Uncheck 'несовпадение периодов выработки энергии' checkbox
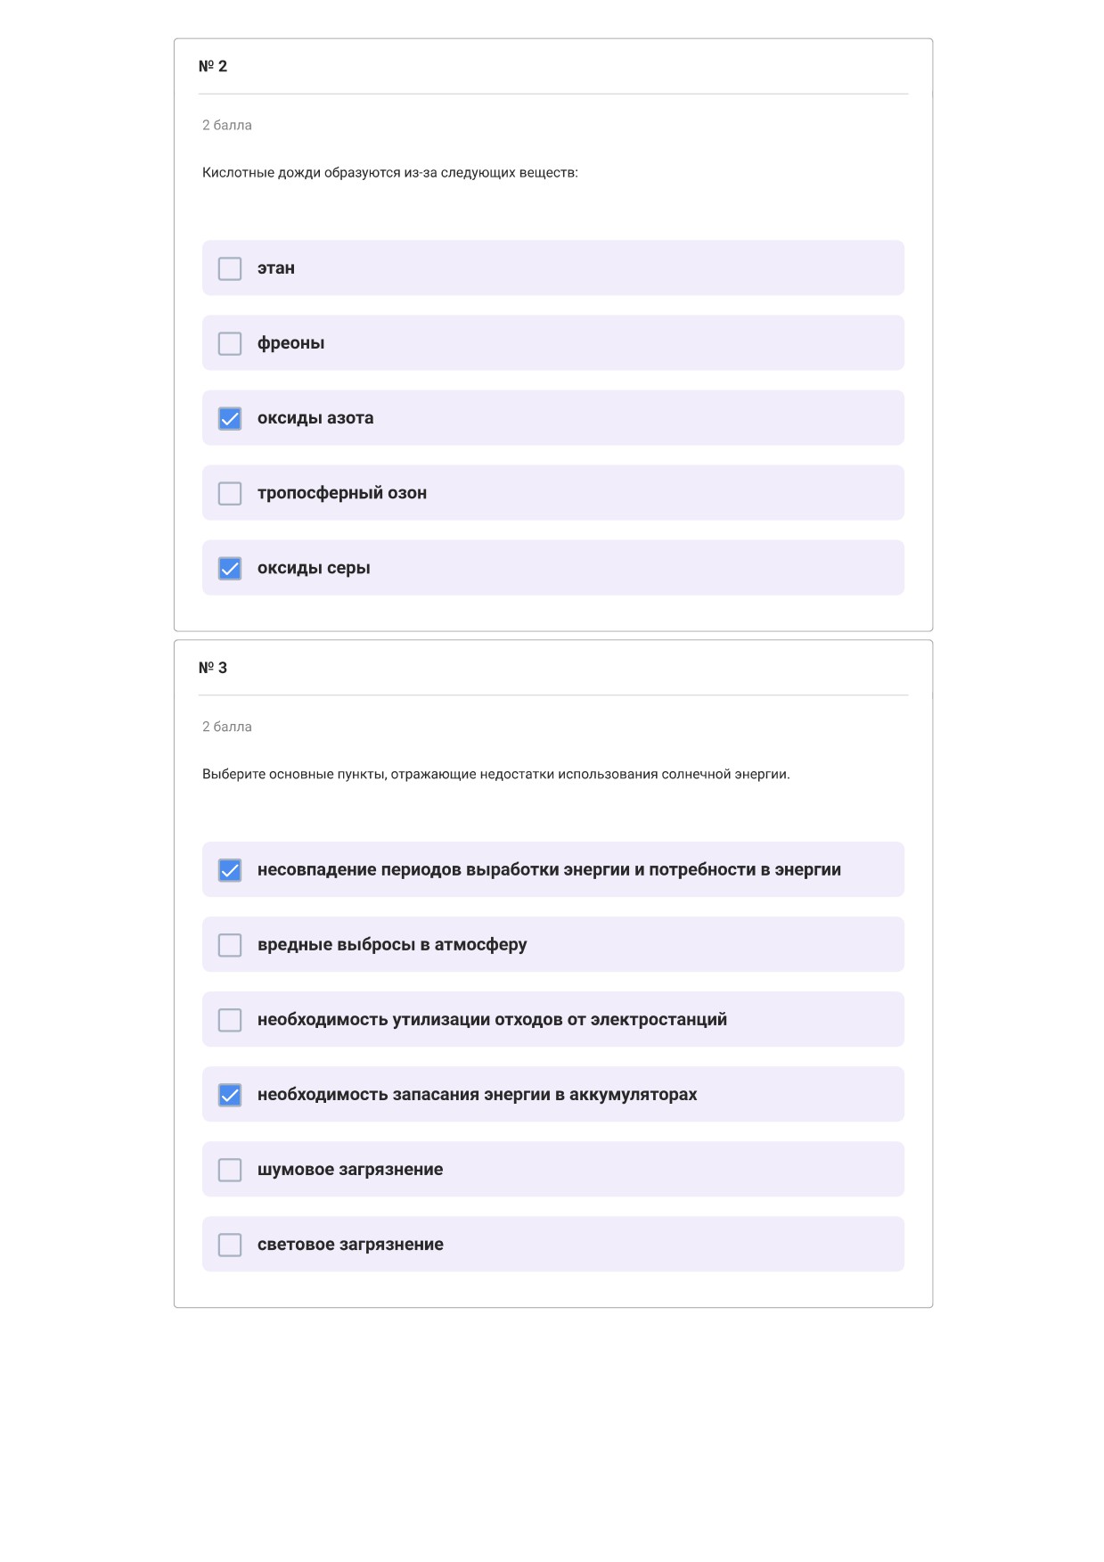 [x=230, y=869]
